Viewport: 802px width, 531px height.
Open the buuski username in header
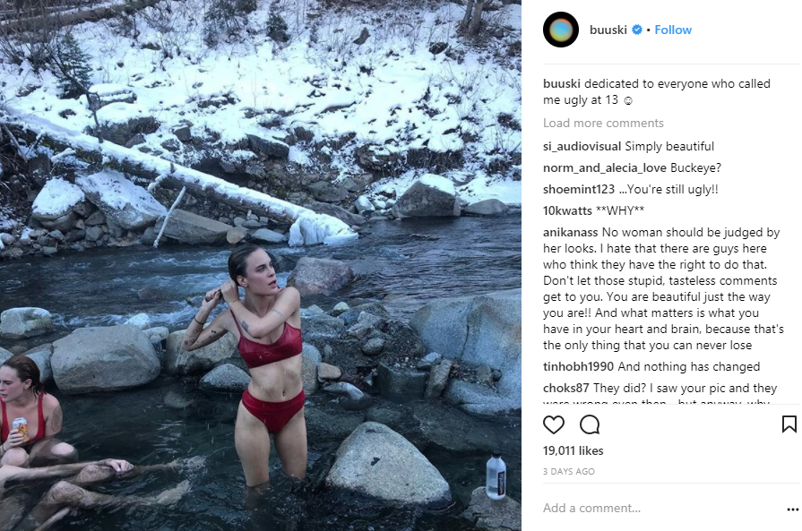click(608, 30)
